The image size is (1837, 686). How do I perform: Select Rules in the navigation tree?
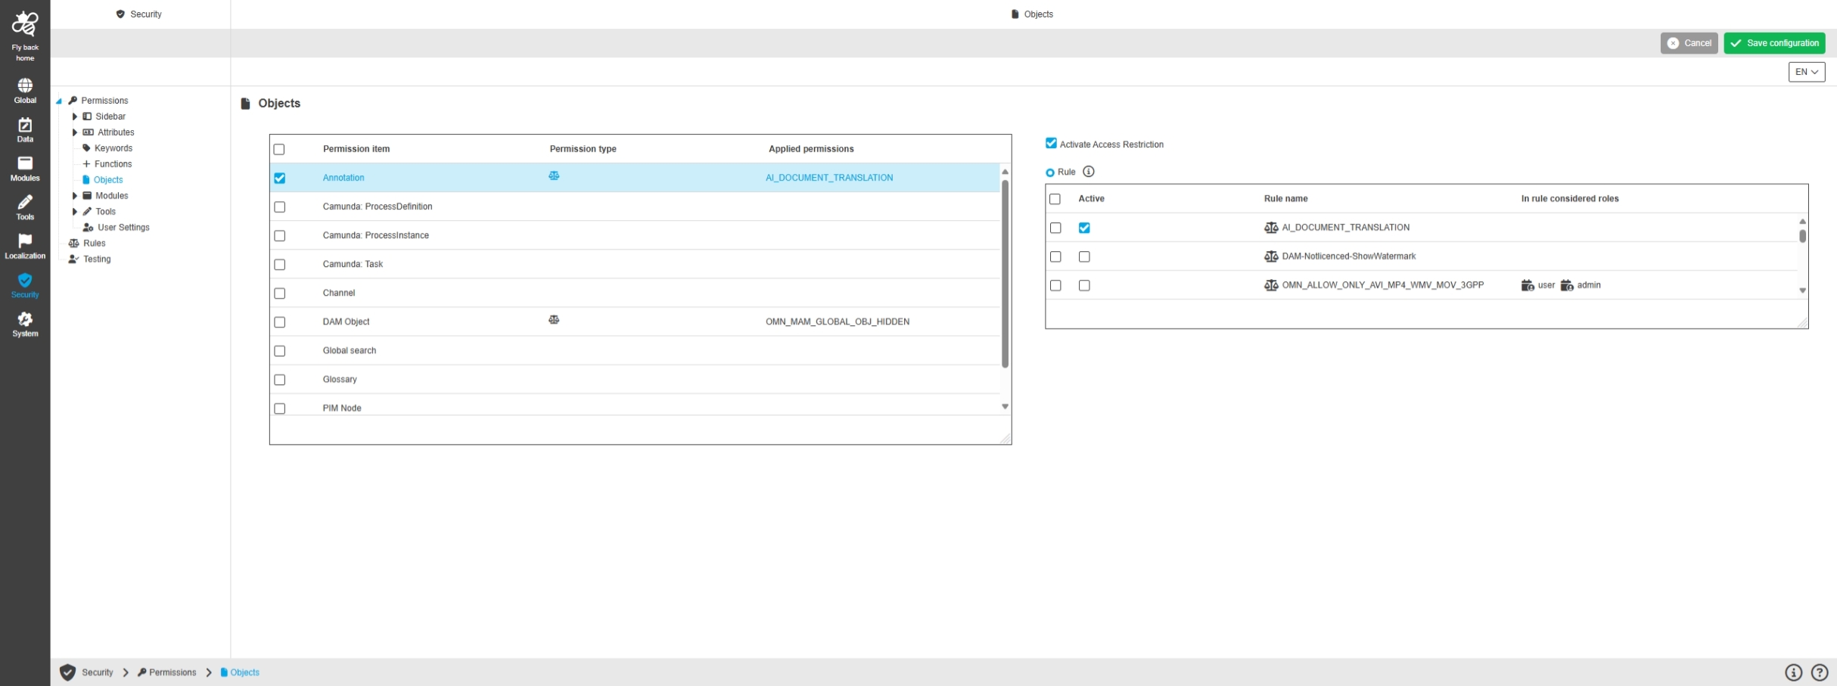(x=94, y=244)
